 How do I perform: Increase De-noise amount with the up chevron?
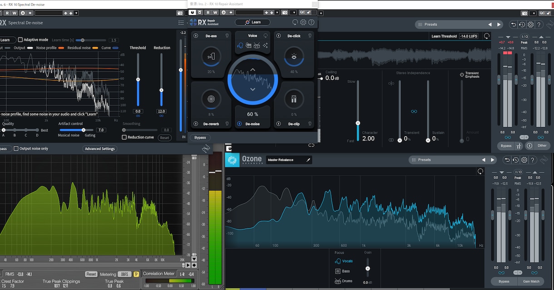coord(252,69)
